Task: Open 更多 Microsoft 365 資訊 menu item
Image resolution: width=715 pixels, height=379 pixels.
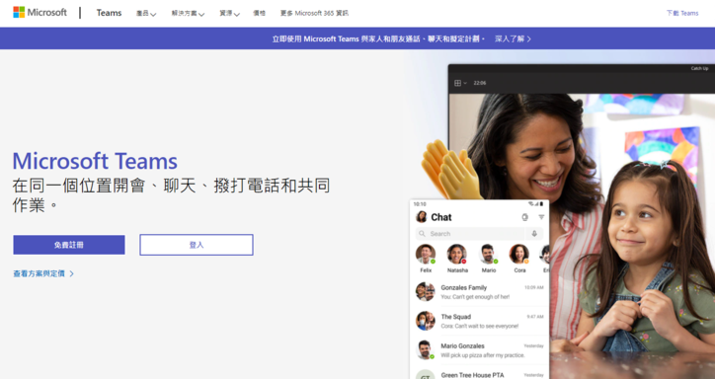Action: pos(314,13)
